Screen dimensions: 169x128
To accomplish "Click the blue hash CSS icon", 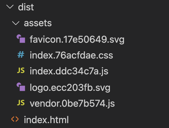I will (21, 55).
